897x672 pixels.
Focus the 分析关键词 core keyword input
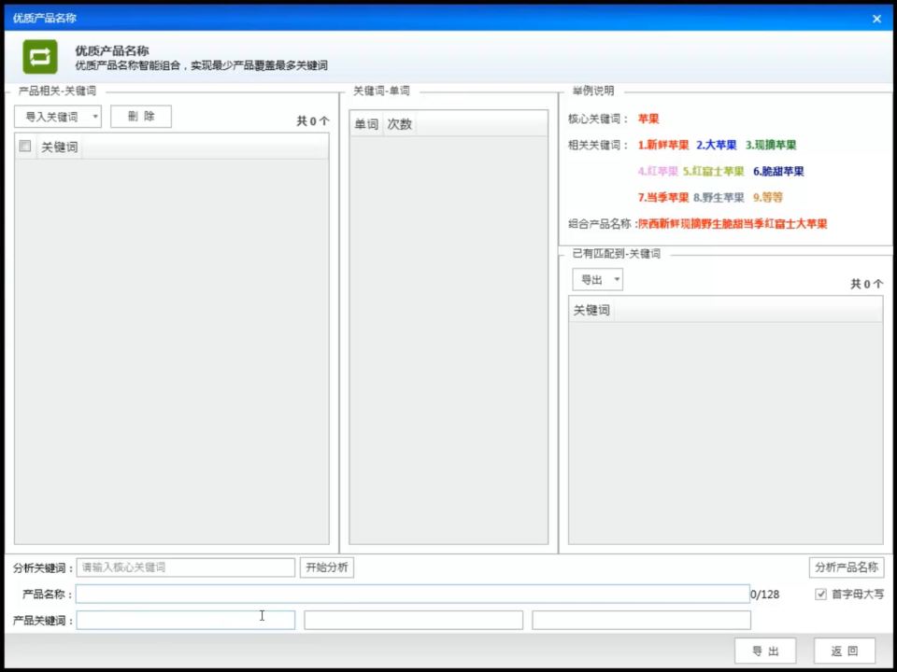click(x=185, y=567)
